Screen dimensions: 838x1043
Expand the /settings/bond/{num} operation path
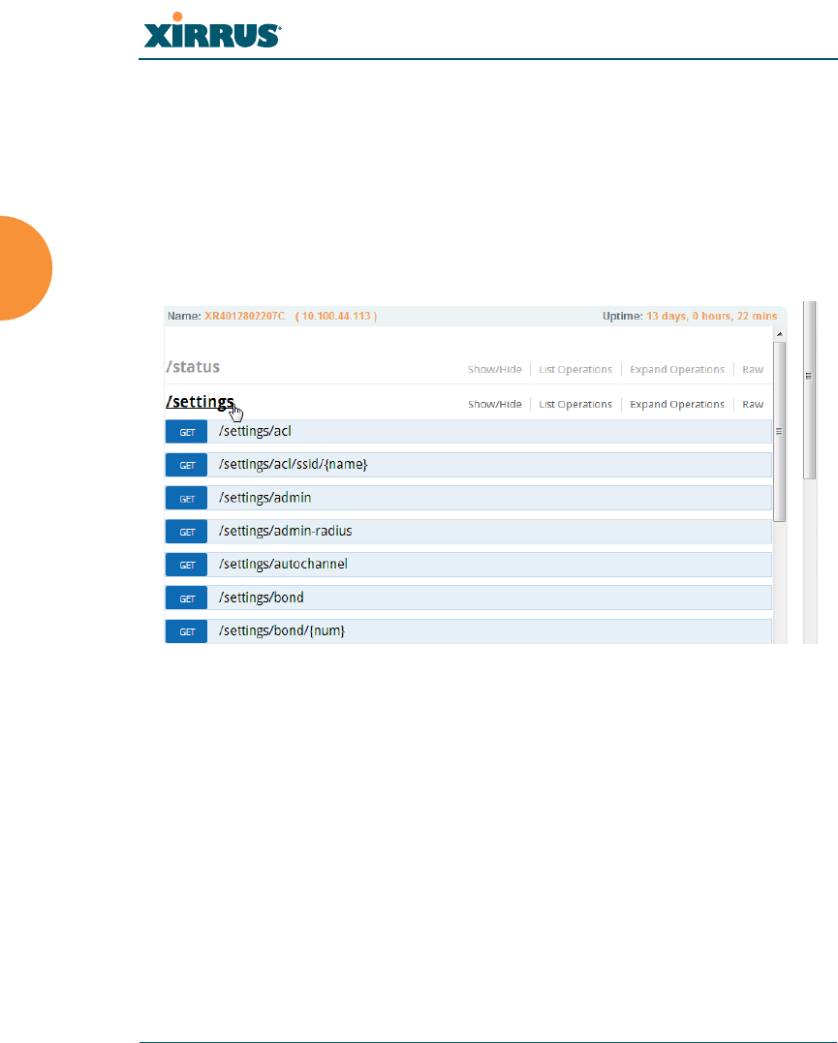click(x=282, y=630)
